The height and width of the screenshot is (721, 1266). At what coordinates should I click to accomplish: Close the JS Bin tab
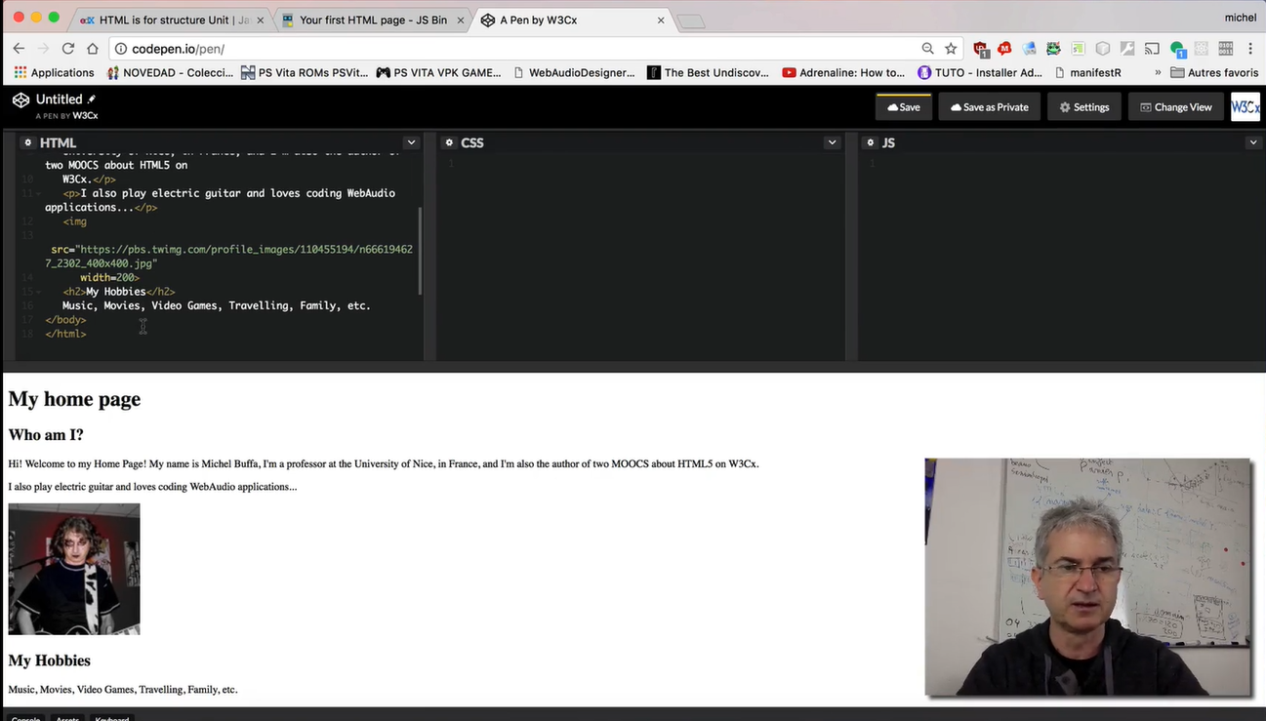click(x=461, y=20)
